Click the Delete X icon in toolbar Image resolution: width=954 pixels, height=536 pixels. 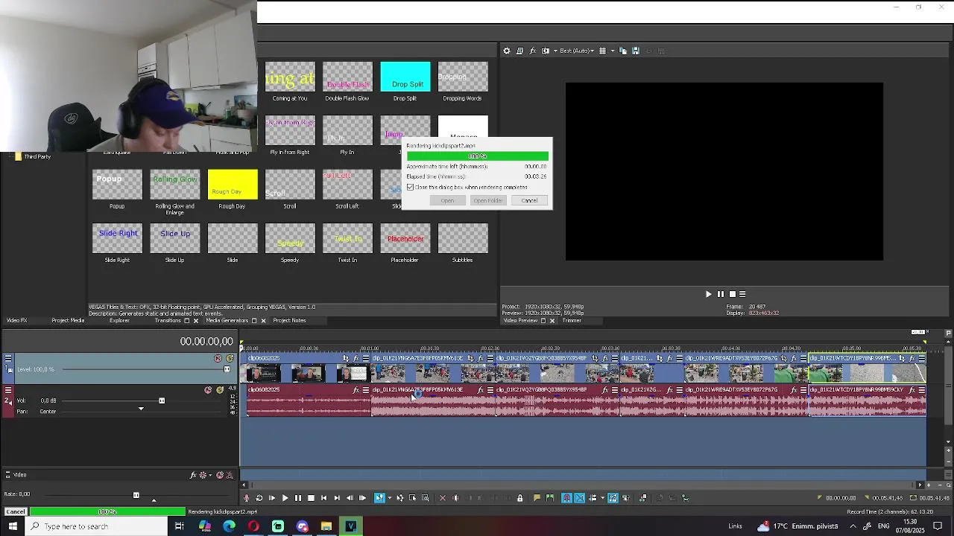(x=442, y=498)
